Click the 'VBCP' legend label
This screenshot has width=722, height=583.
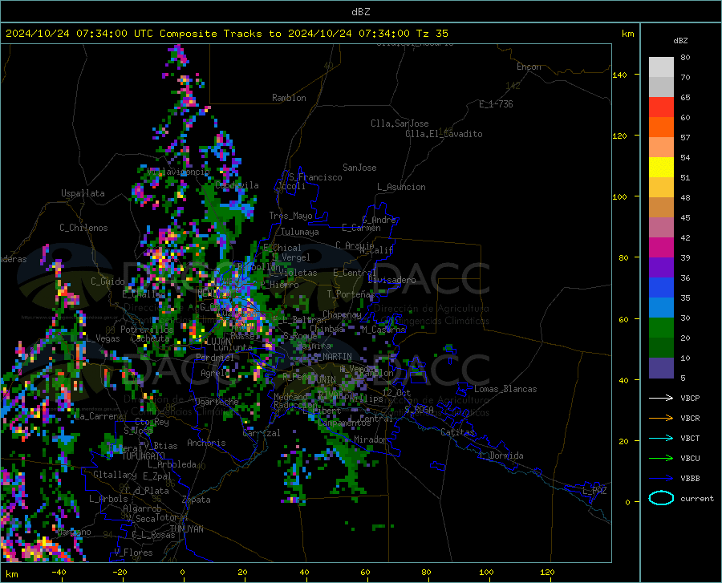tap(690, 398)
